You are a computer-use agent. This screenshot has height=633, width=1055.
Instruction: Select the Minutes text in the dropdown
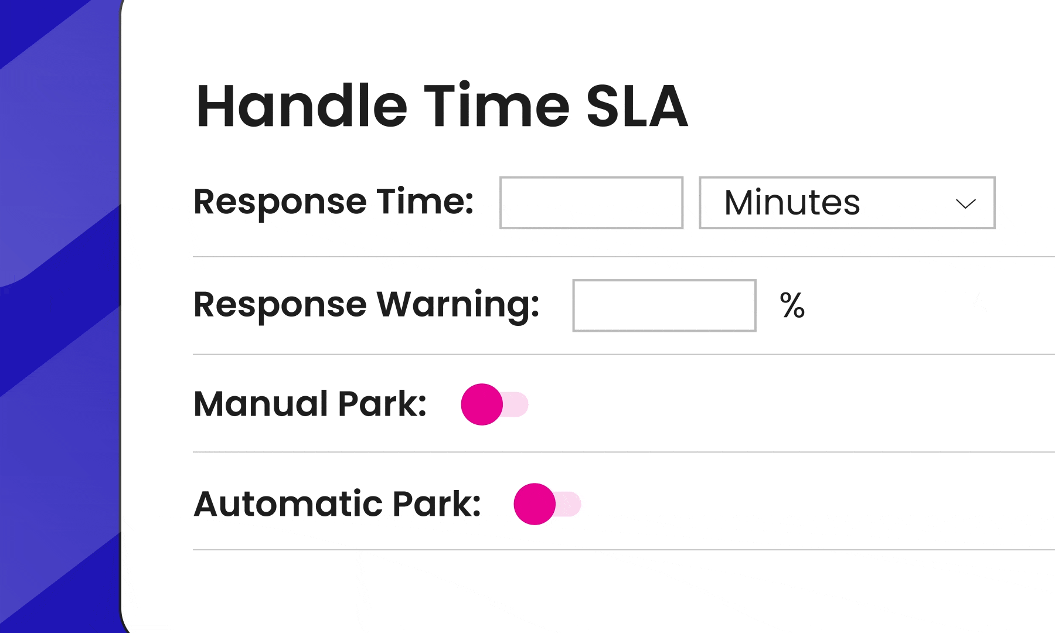(792, 203)
